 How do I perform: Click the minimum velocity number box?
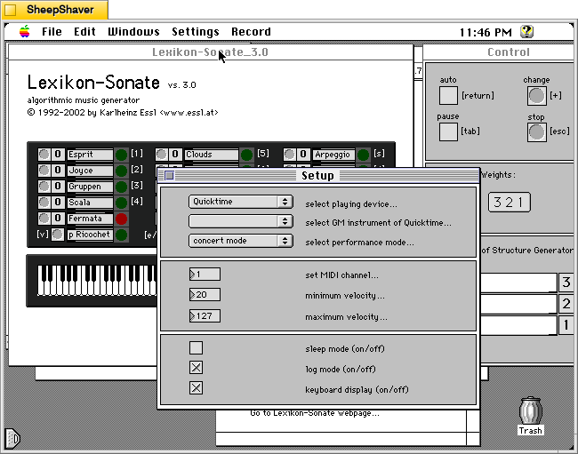205,295
